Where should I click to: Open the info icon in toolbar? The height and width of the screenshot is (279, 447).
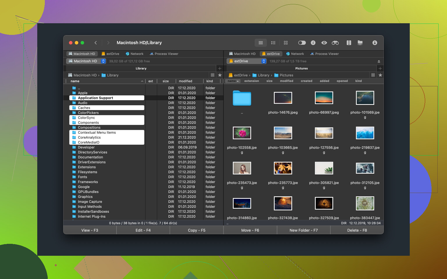pyautogui.click(x=313, y=43)
